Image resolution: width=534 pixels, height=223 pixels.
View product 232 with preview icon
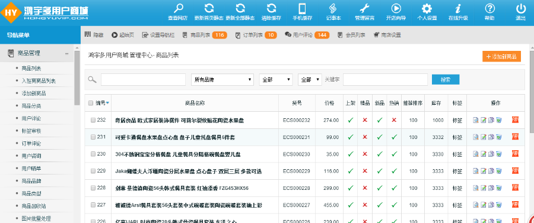click(476, 120)
